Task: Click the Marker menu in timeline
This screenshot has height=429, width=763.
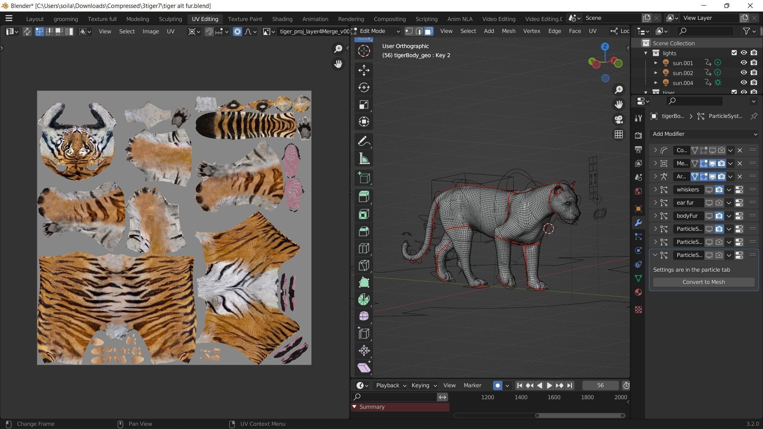Action: [472, 385]
